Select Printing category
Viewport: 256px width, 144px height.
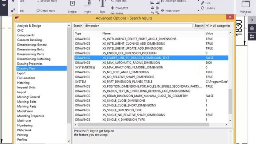(x=22, y=135)
